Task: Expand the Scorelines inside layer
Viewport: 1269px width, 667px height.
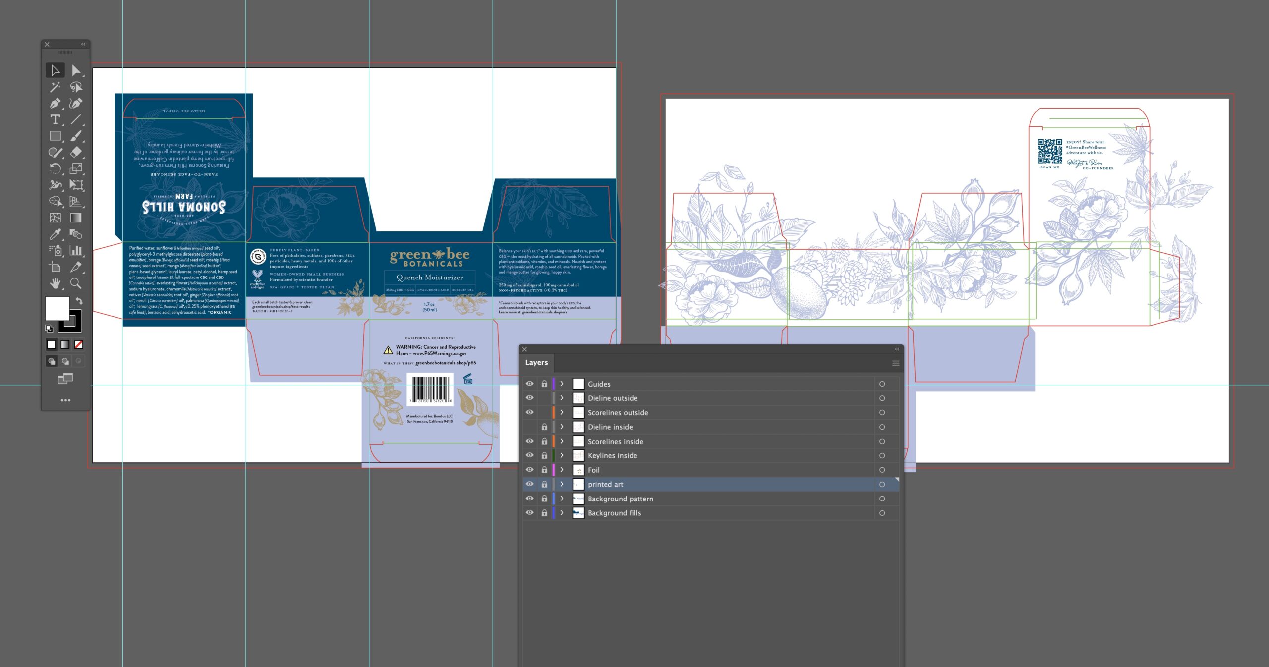Action: point(562,441)
